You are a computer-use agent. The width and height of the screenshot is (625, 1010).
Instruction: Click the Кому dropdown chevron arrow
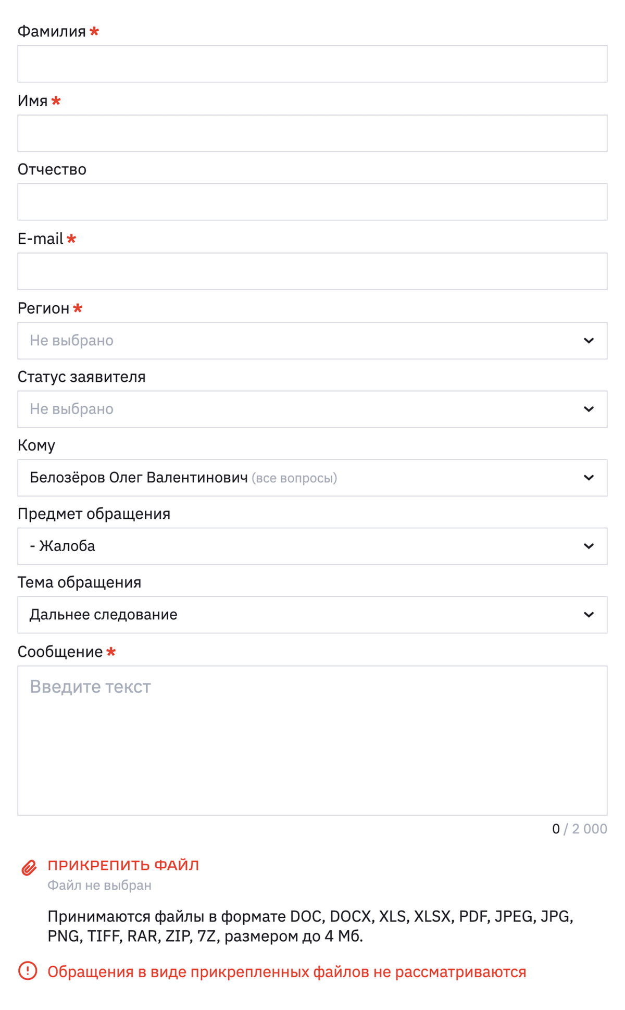point(589,478)
